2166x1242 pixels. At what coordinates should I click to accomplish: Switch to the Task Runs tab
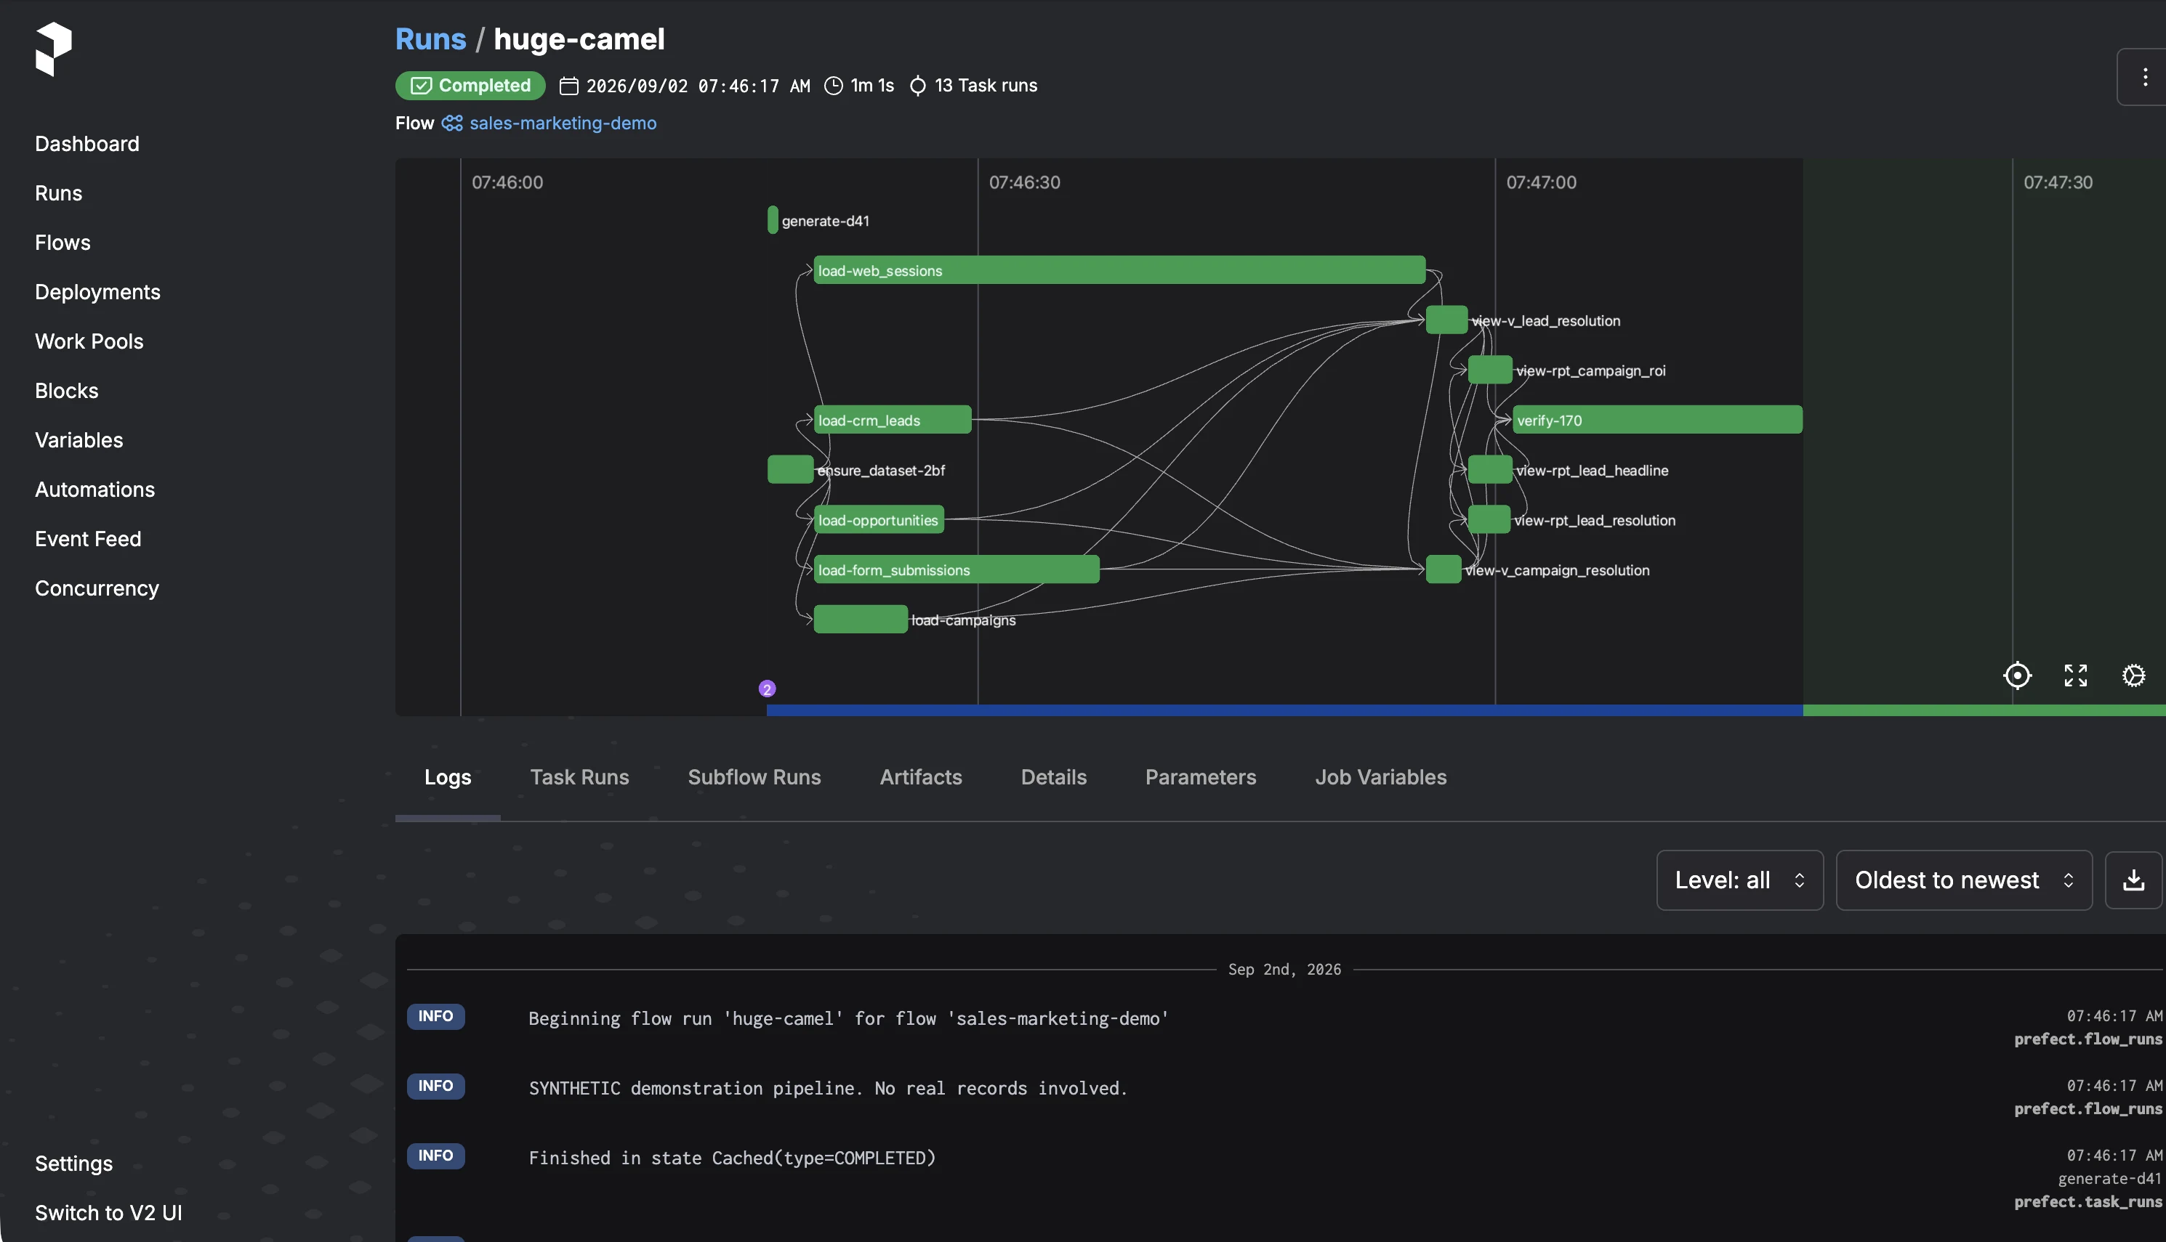(579, 777)
